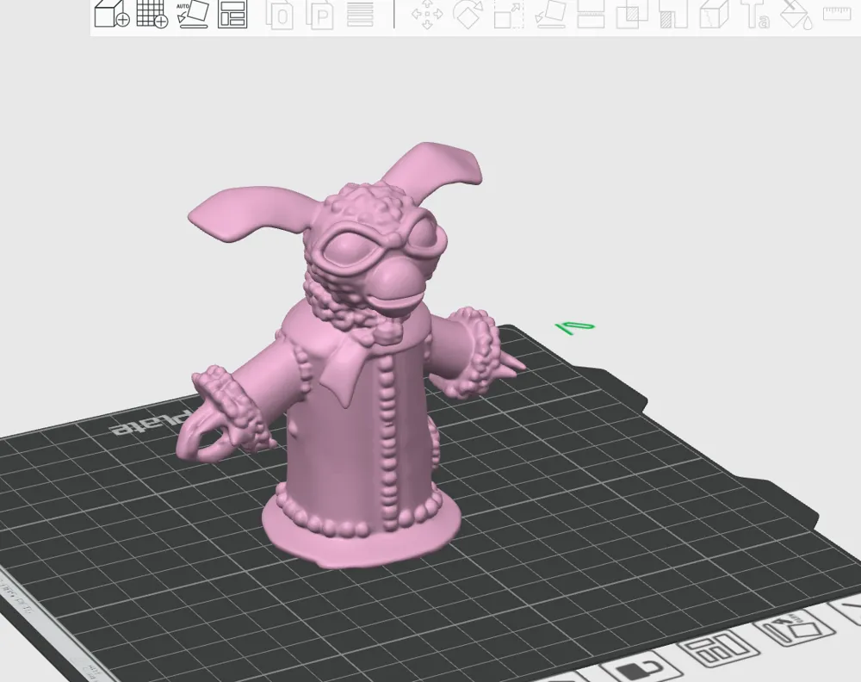Activate the Lay on face tool

550,15
